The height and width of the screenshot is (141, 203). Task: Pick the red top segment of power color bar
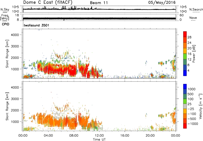[185, 34]
